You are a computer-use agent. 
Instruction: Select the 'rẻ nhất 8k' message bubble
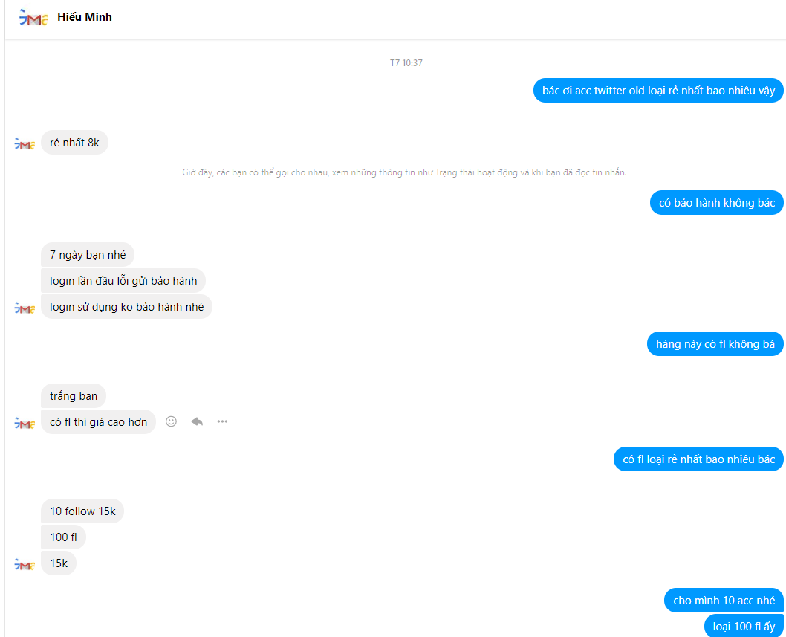[74, 143]
